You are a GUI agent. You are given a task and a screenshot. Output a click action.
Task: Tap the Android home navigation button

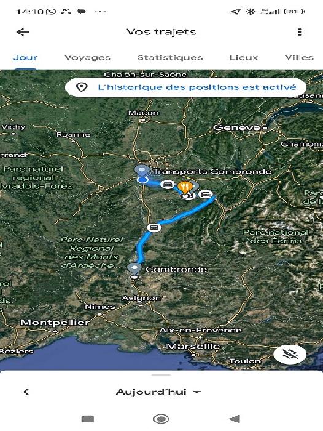point(161,419)
